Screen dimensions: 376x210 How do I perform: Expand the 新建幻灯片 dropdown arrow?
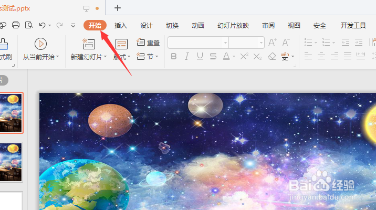[105, 57]
